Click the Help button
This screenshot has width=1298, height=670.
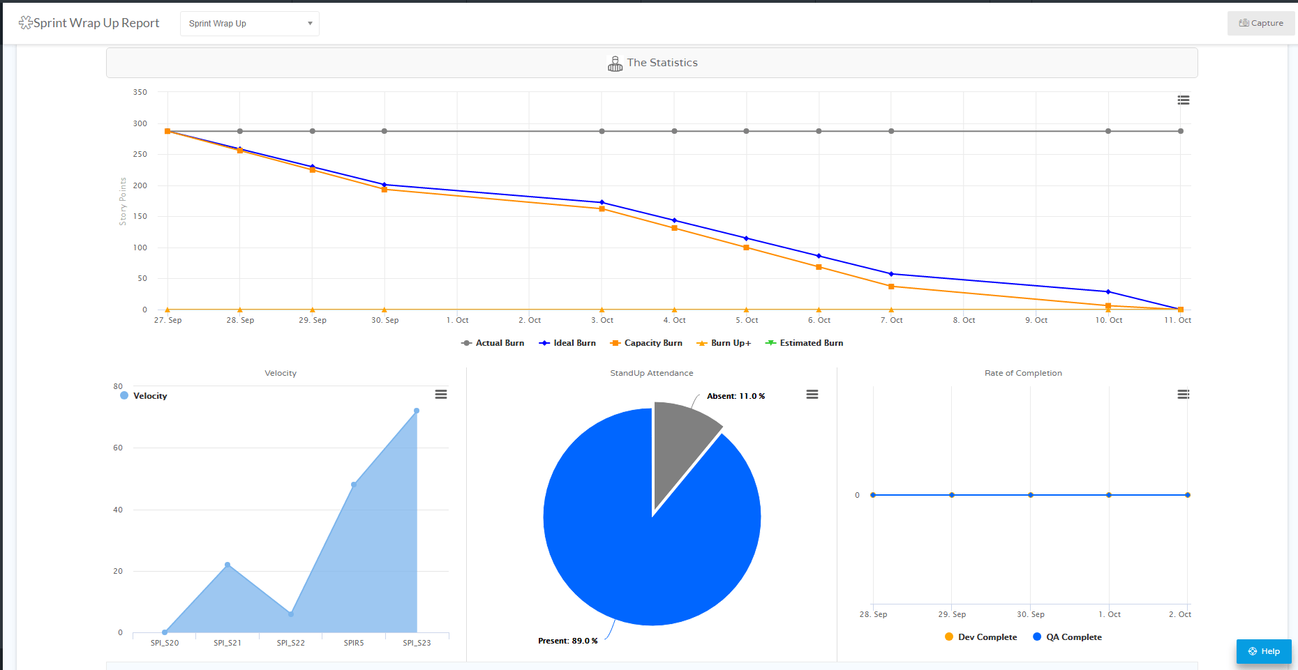point(1263,651)
